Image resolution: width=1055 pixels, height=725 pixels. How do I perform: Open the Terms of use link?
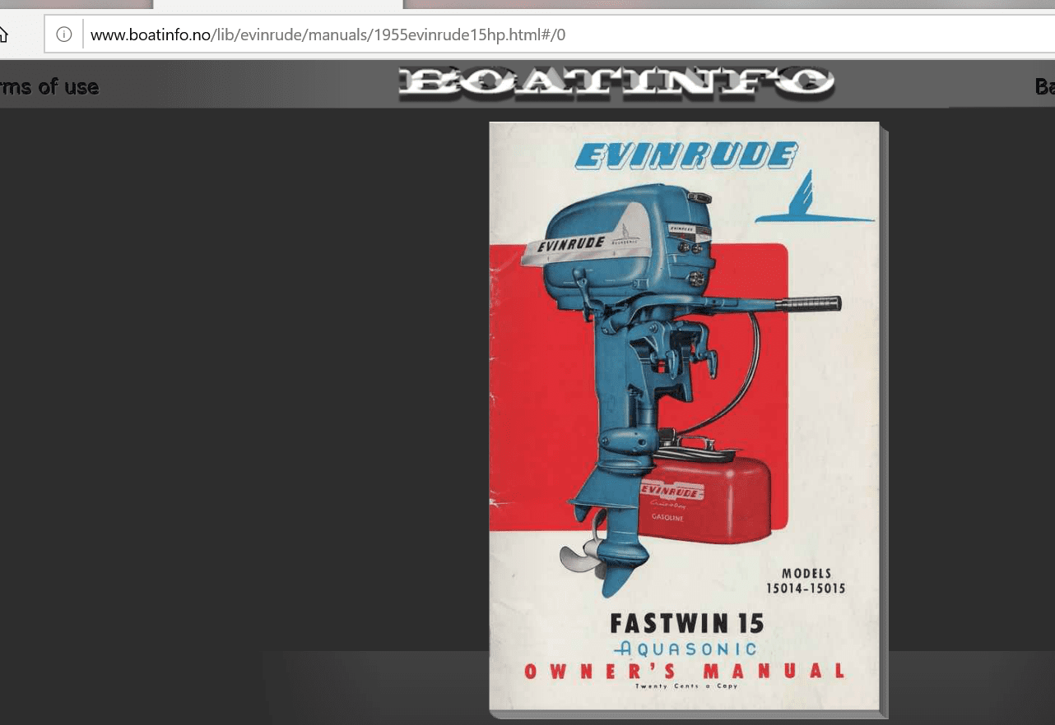point(49,86)
